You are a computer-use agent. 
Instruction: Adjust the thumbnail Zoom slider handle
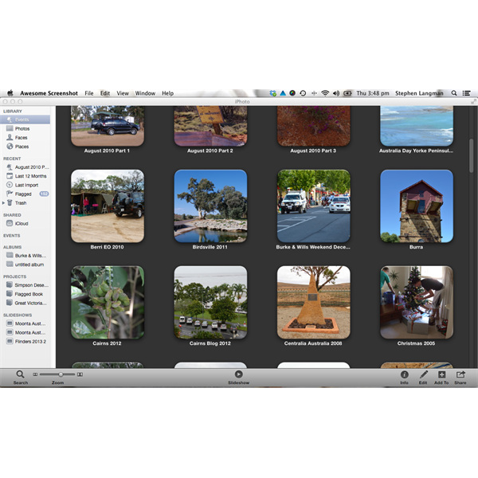61,374
